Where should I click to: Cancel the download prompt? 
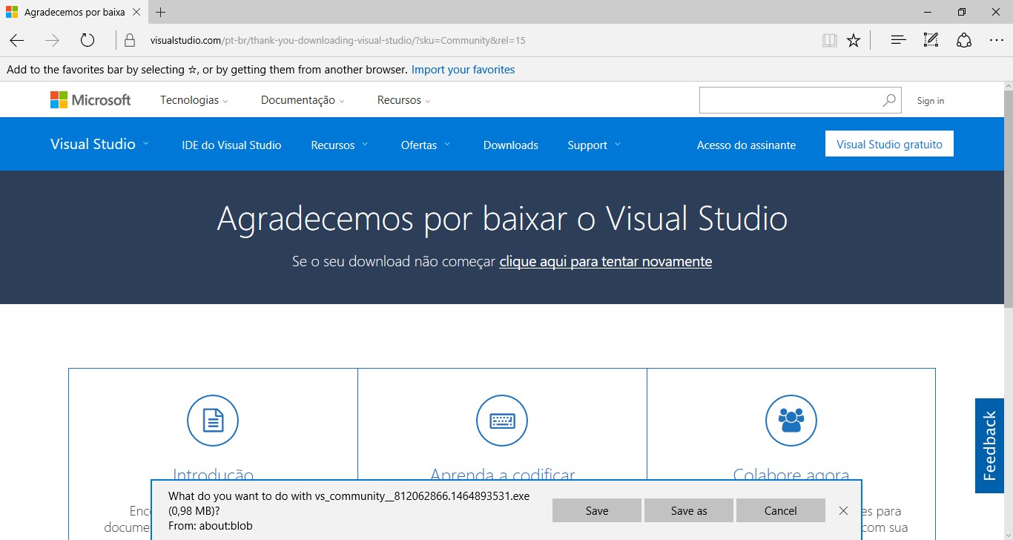(781, 510)
